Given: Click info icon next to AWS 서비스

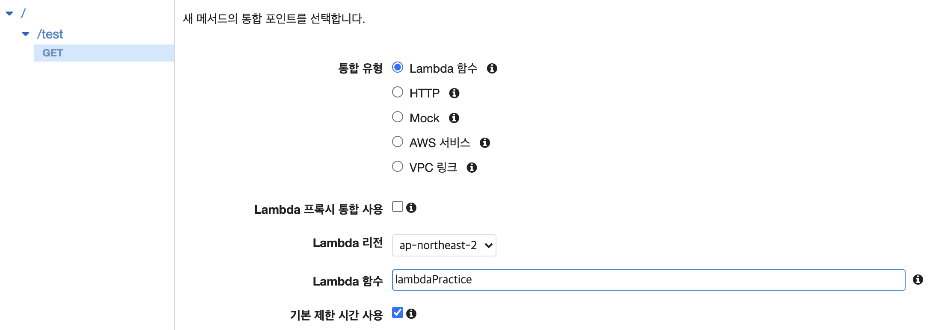Looking at the screenshot, I should 484,143.
